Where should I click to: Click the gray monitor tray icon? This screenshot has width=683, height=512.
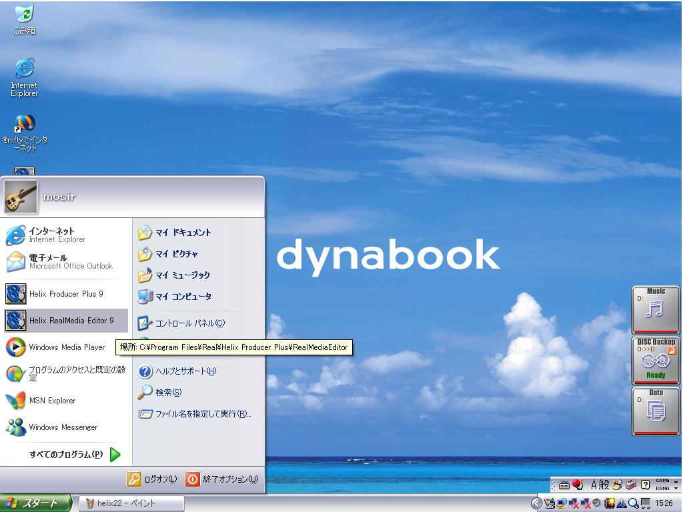coord(646,504)
